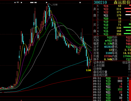Screen dimensions: 131x101
Task: Select the buy level 5 price 915
Action: (x=106, y=34)
